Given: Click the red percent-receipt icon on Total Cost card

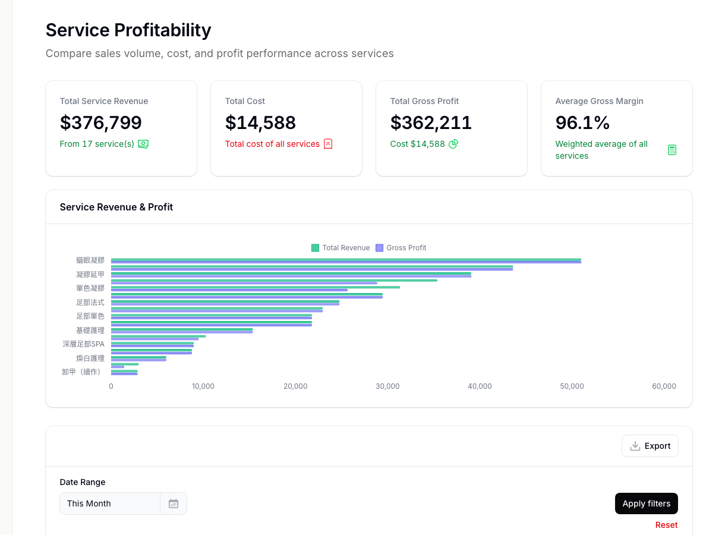Looking at the screenshot, I should [329, 144].
